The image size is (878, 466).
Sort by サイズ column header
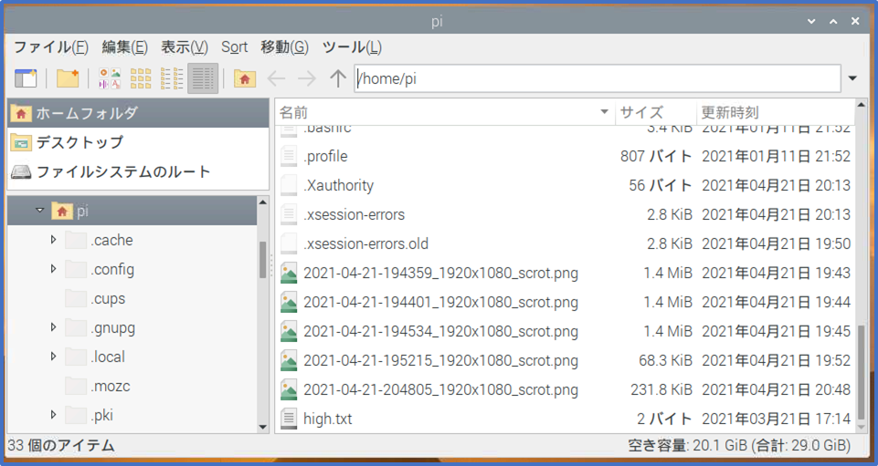[656, 112]
